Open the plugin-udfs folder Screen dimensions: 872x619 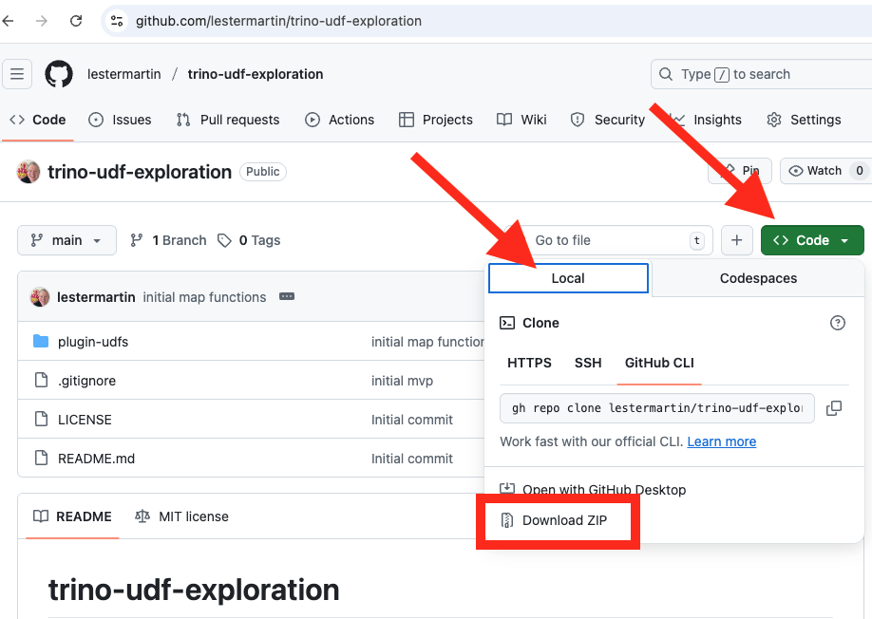(93, 342)
